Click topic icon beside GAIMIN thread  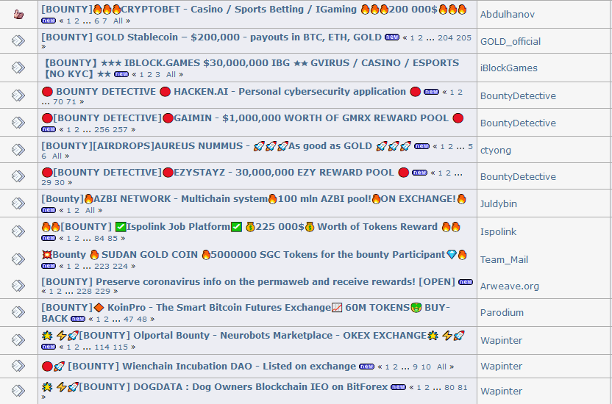pos(18,123)
